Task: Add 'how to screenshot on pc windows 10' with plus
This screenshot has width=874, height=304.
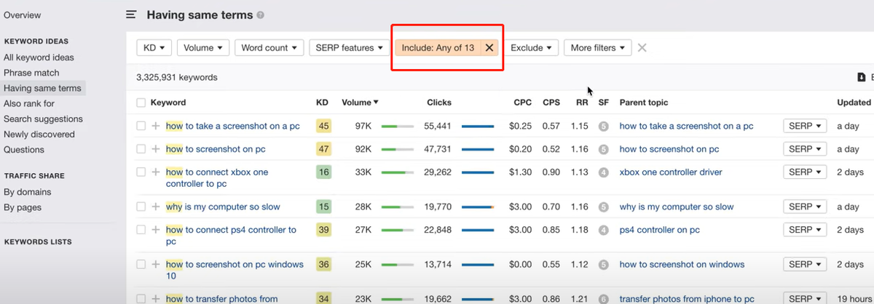Action: tap(156, 265)
